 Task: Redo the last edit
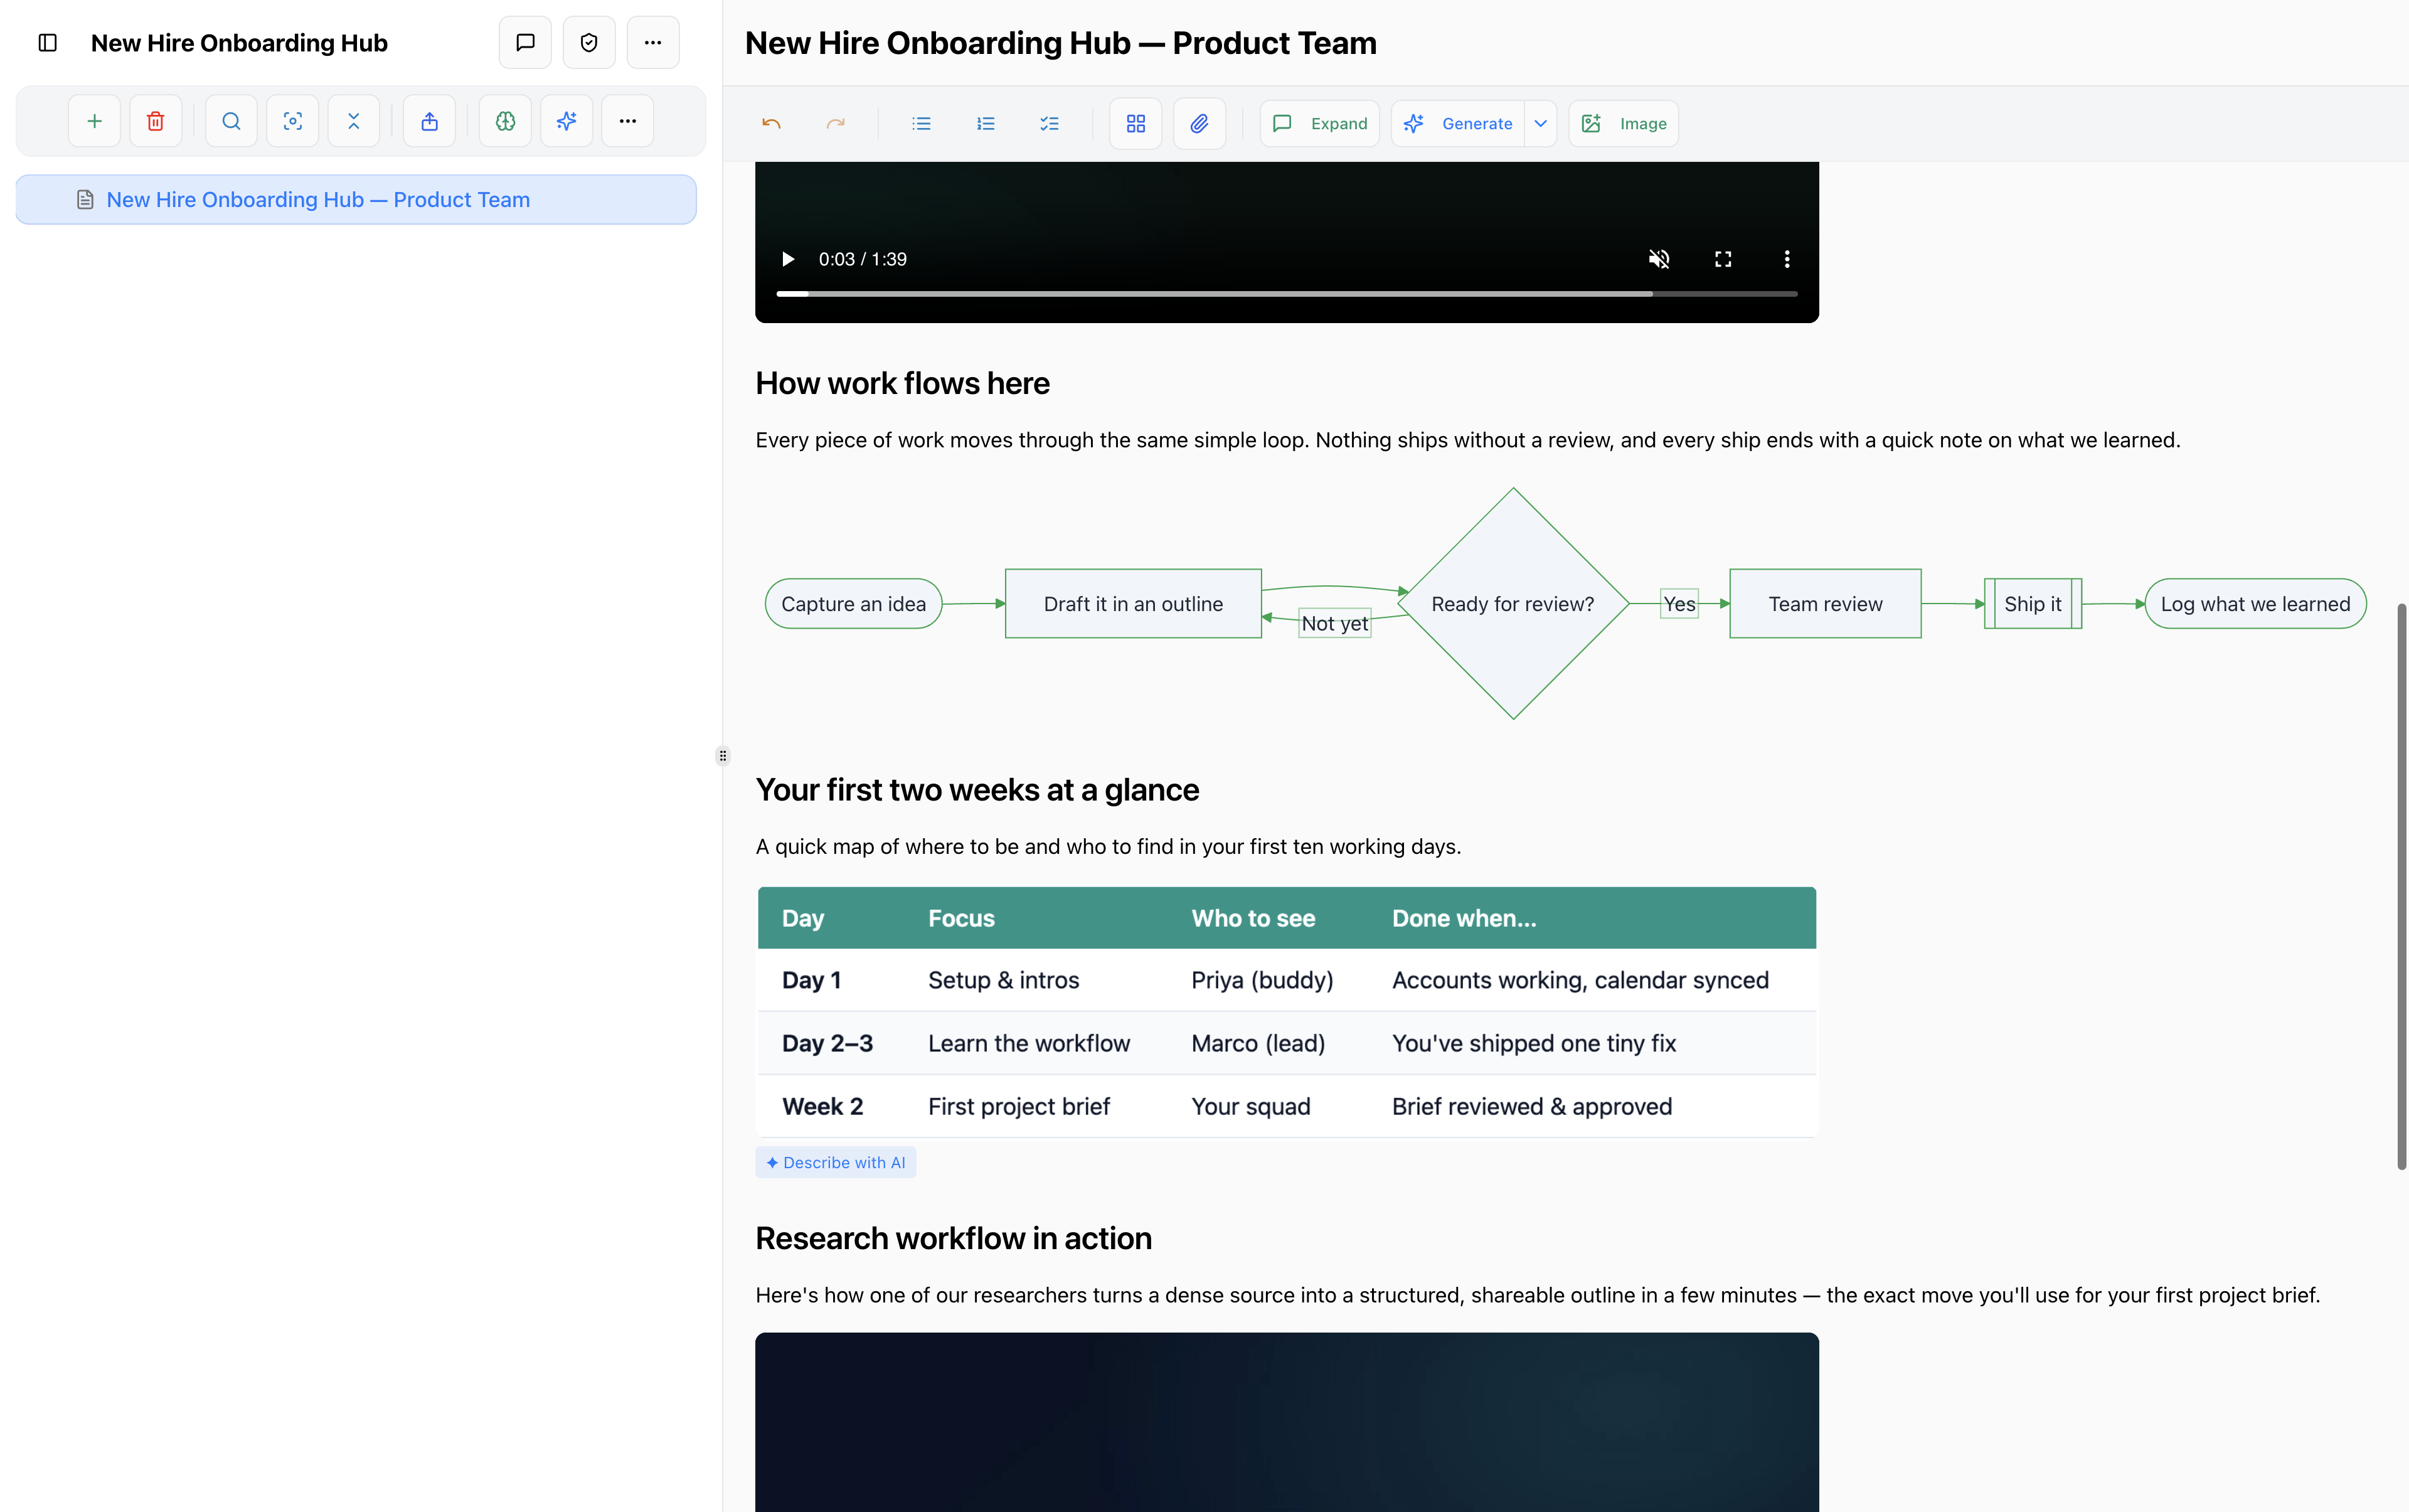click(835, 123)
